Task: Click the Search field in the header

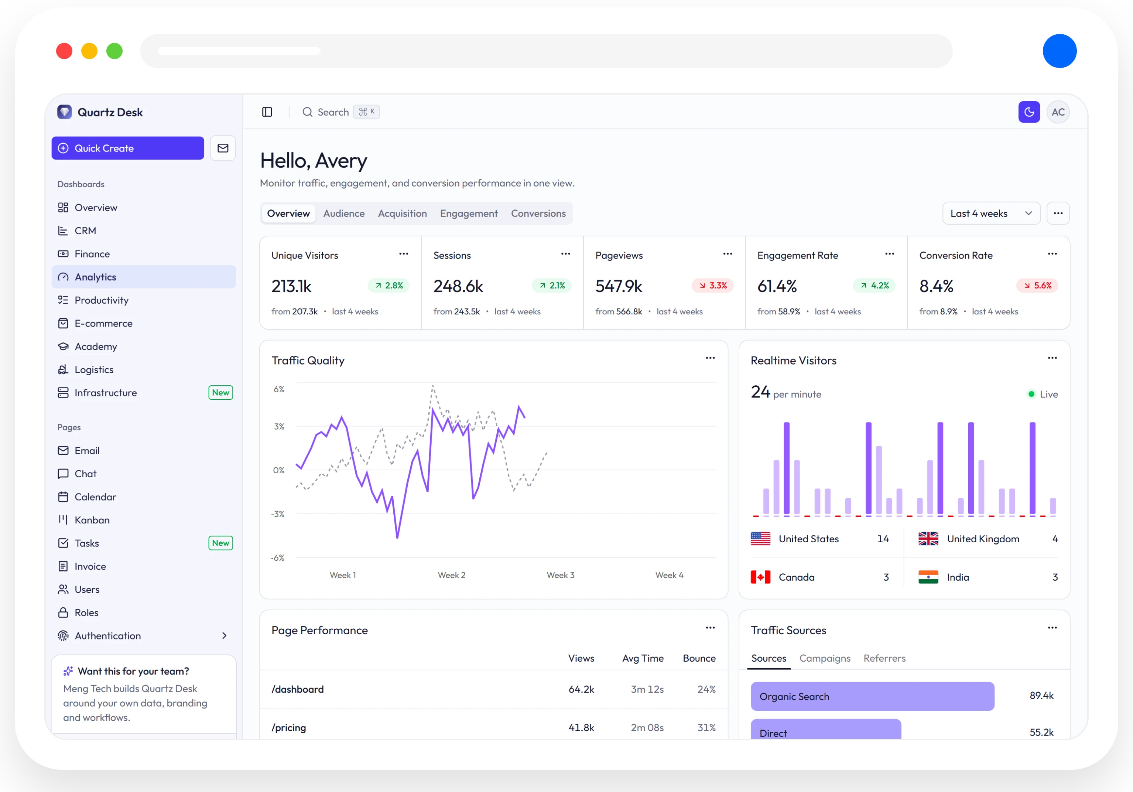Action: (x=340, y=112)
